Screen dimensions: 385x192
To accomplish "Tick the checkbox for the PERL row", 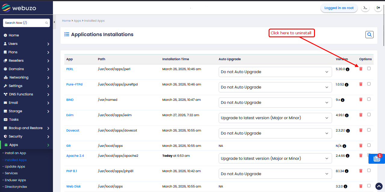I will click(369, 69).
